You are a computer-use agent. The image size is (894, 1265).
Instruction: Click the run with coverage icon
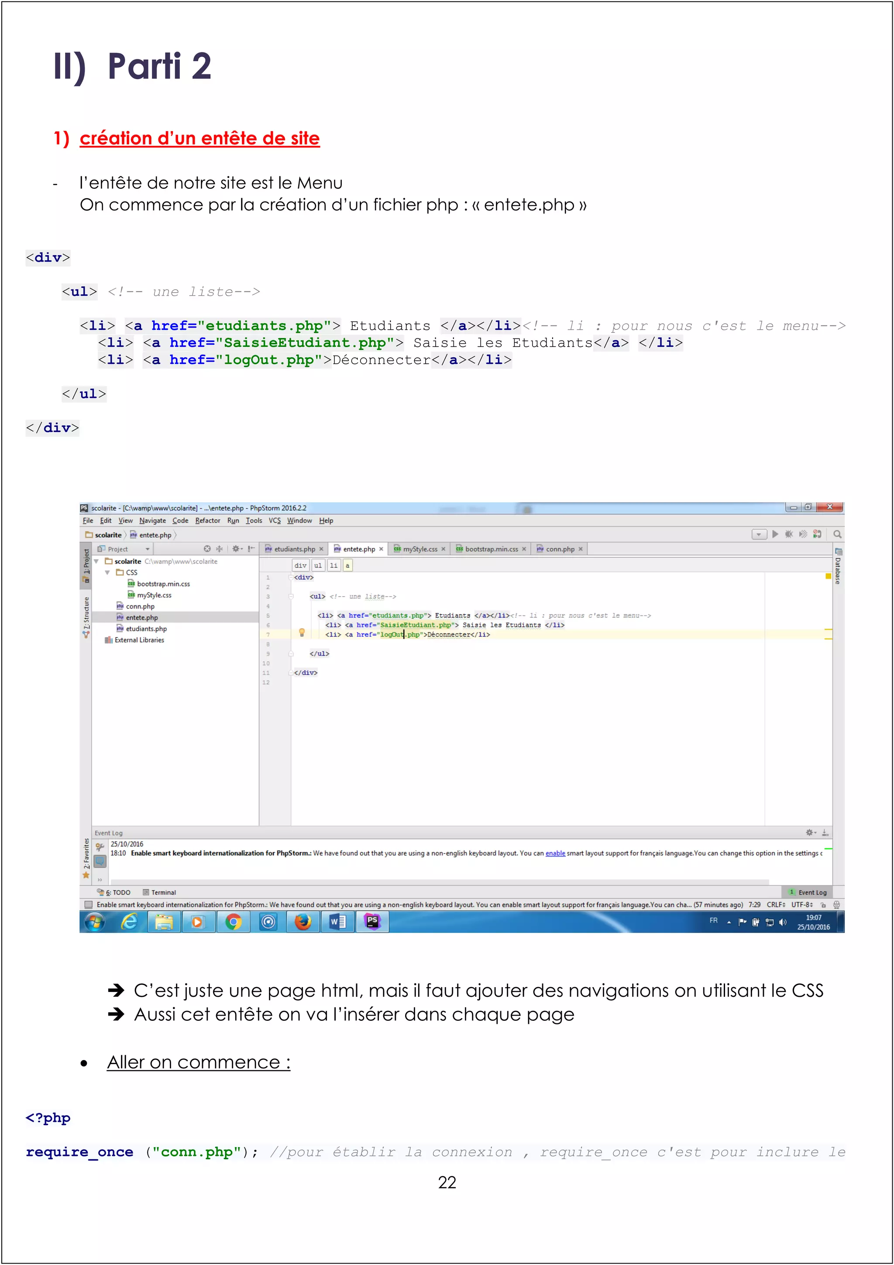[x=803, y=534]
